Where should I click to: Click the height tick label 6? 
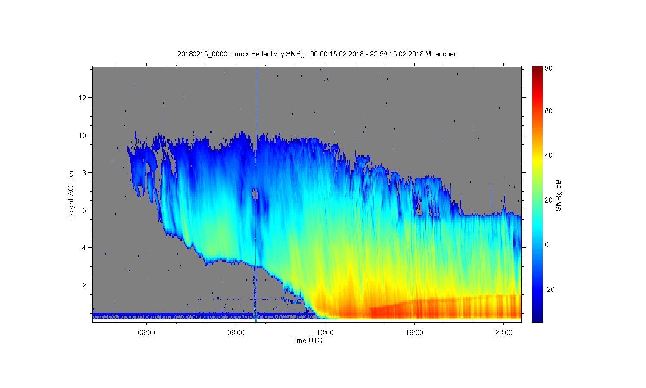(x=84, y=210)
